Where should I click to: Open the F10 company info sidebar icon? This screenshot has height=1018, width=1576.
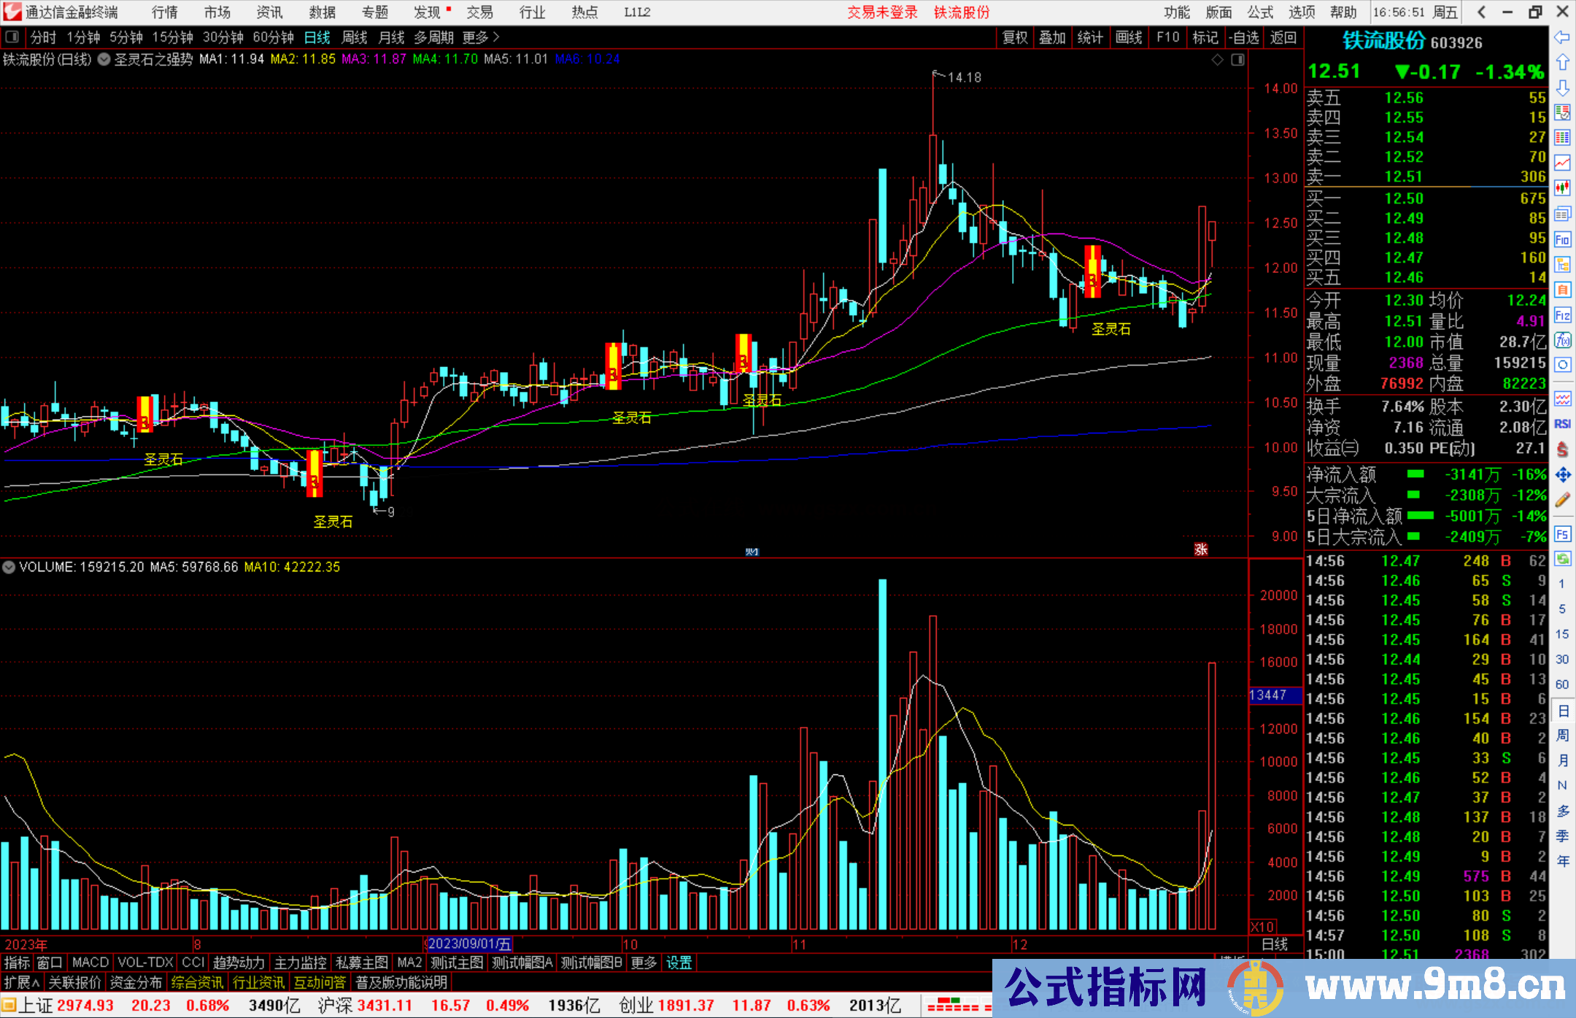pos(1562,239)
